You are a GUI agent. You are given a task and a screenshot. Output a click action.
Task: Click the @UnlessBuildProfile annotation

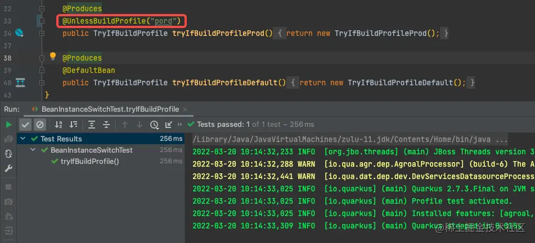pyautogui.click(x=104, y=21)
